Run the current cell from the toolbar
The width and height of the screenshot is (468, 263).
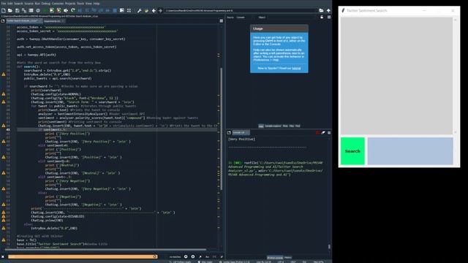click(x=52, y=10)
